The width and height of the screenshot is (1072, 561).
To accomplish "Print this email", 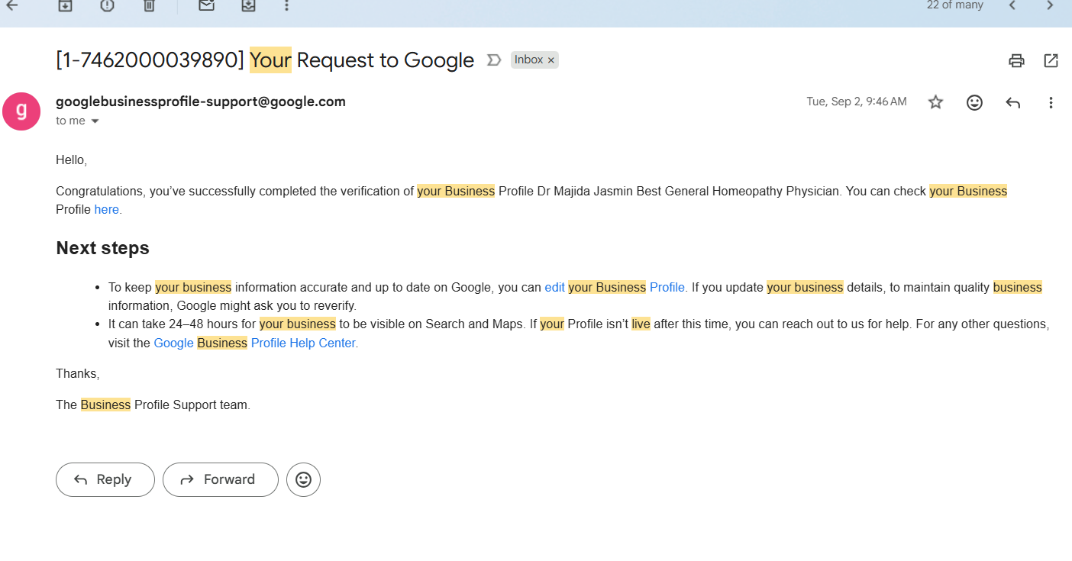I will tap(1016, 60).
